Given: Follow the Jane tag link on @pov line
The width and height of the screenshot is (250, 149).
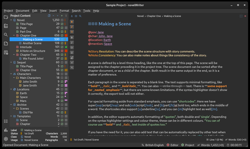Looking at the screenshot, I should coord(101,32).
